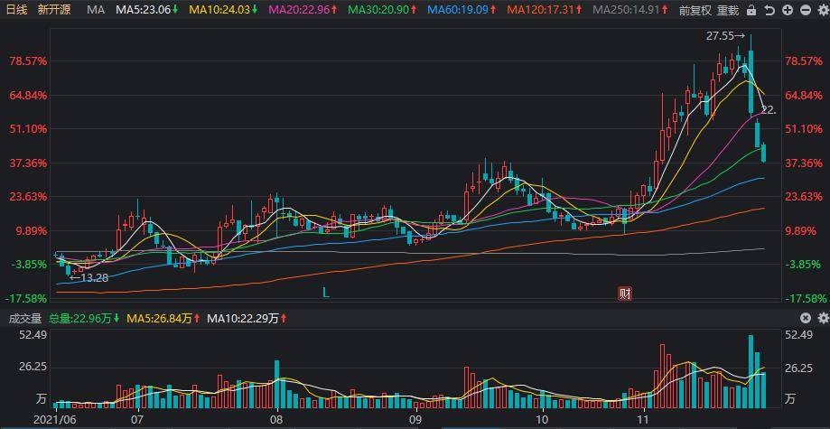Click the 财 financial report marker on chart
The image size is (830, 429).
(x=626, y=294)
